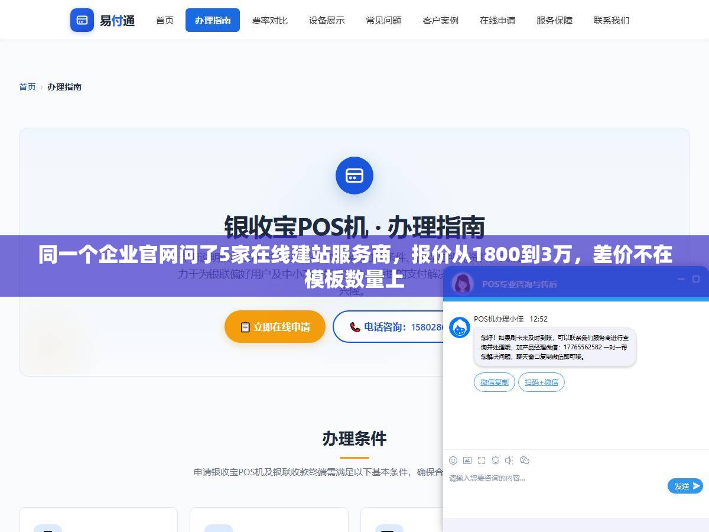Send the chat message with 发送
709x532 pixels.
tap(685, 486)
